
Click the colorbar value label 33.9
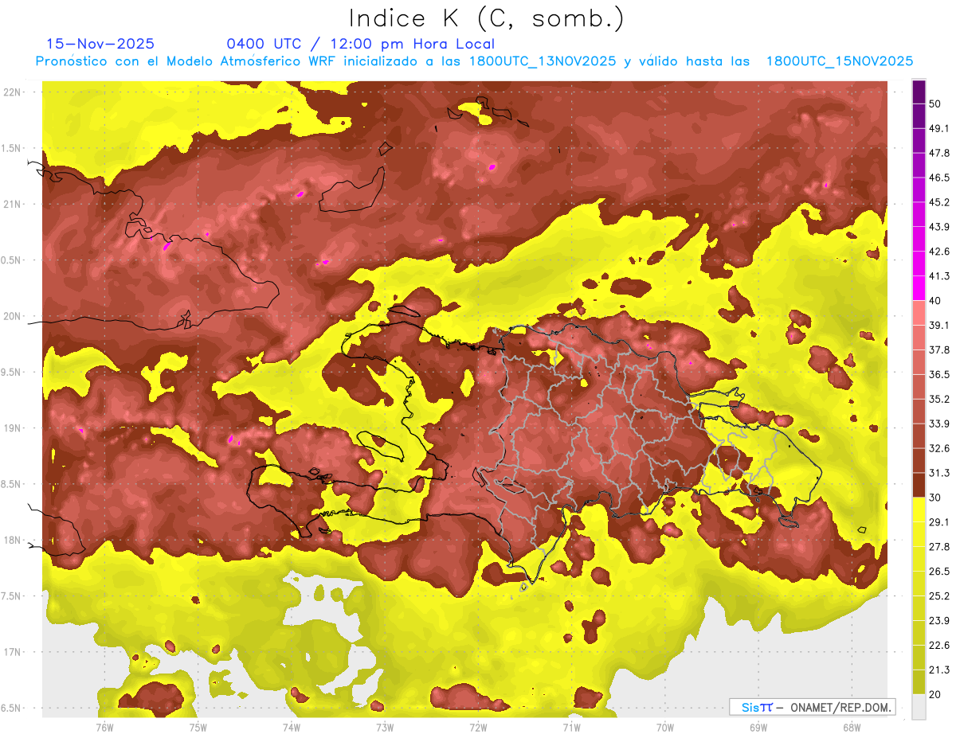[x=938, y=424]
